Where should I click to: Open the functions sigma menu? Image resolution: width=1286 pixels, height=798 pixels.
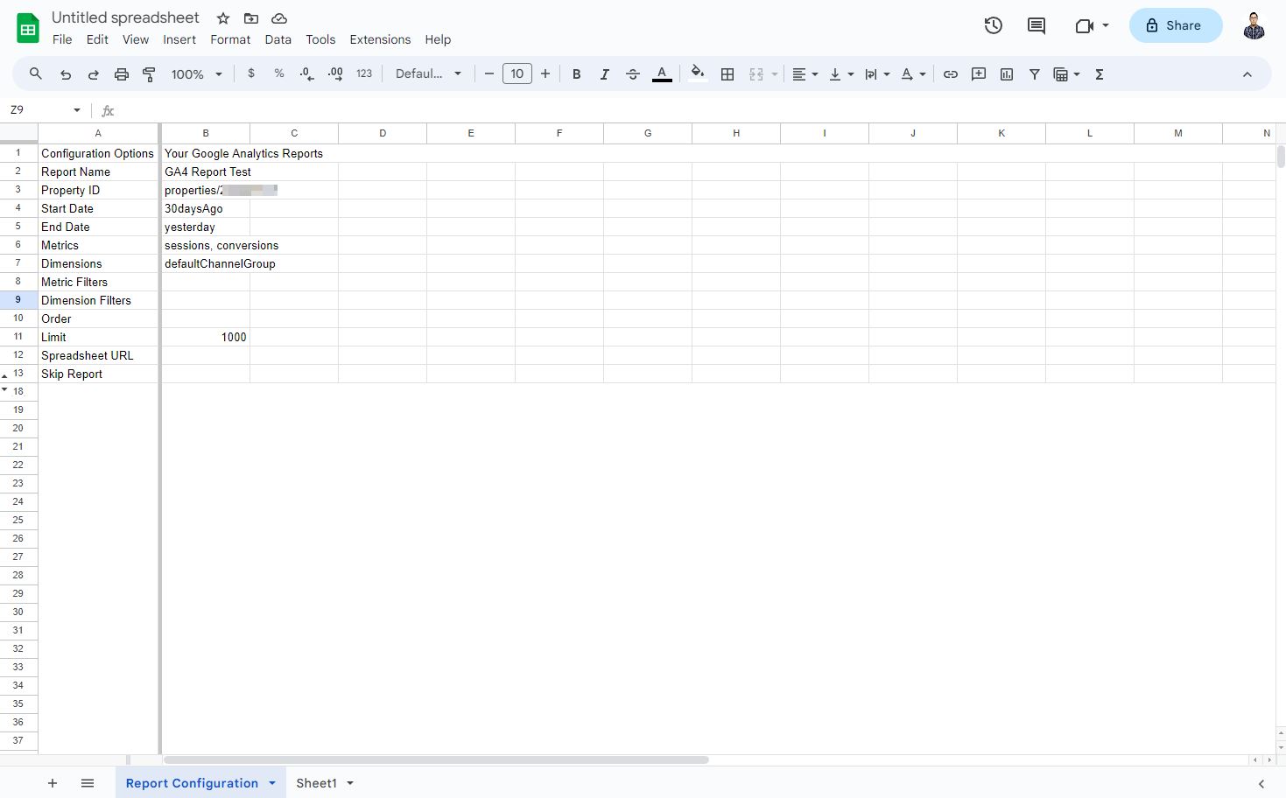pos(1100,74)
